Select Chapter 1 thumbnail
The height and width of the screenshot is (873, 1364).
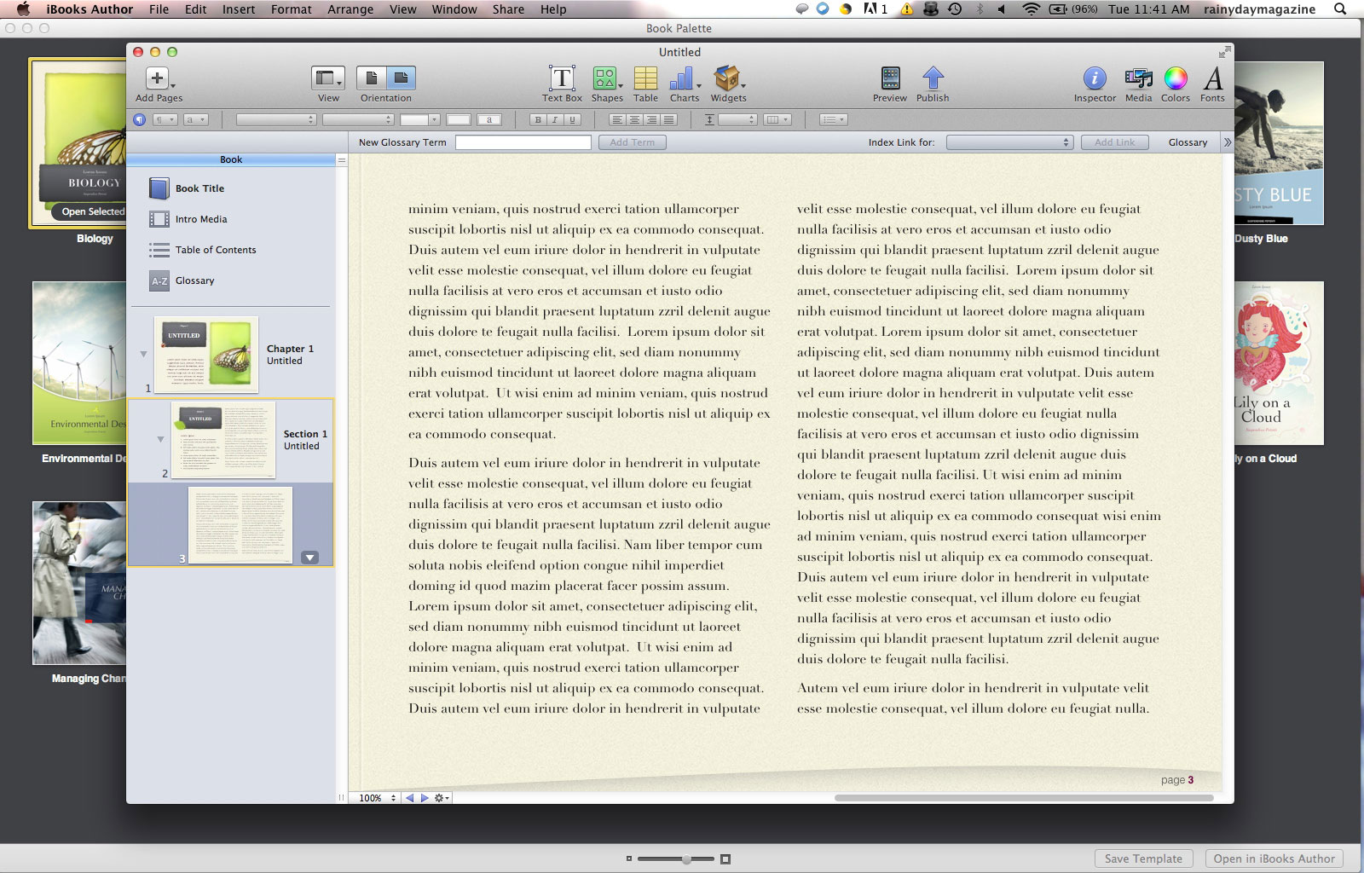(x=206, y=355)
